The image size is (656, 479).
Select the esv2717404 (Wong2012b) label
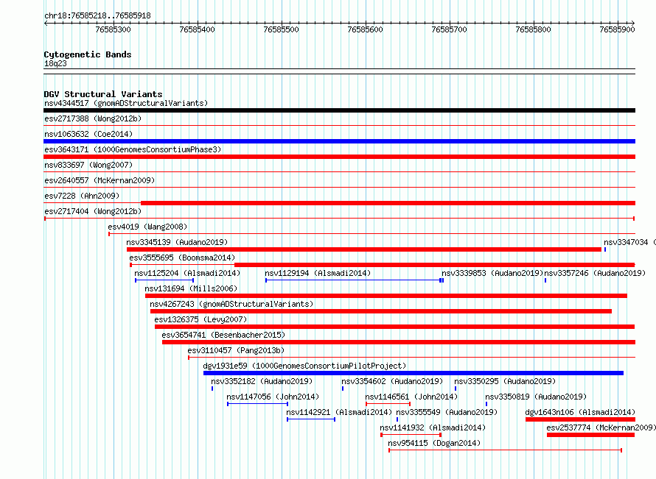(93, 211)
